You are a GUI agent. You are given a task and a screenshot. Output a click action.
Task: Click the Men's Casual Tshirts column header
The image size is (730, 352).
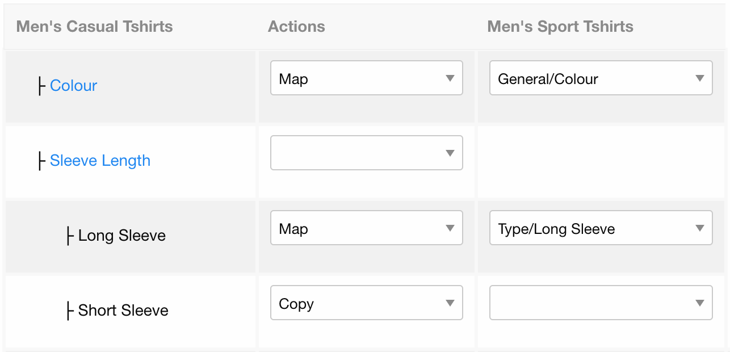coord(95,27)
